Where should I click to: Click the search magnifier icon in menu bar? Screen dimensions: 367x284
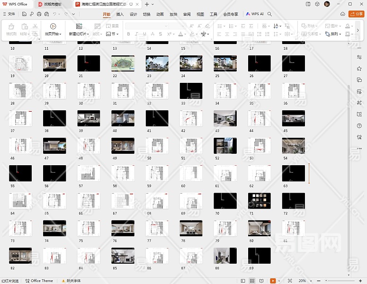270,14
